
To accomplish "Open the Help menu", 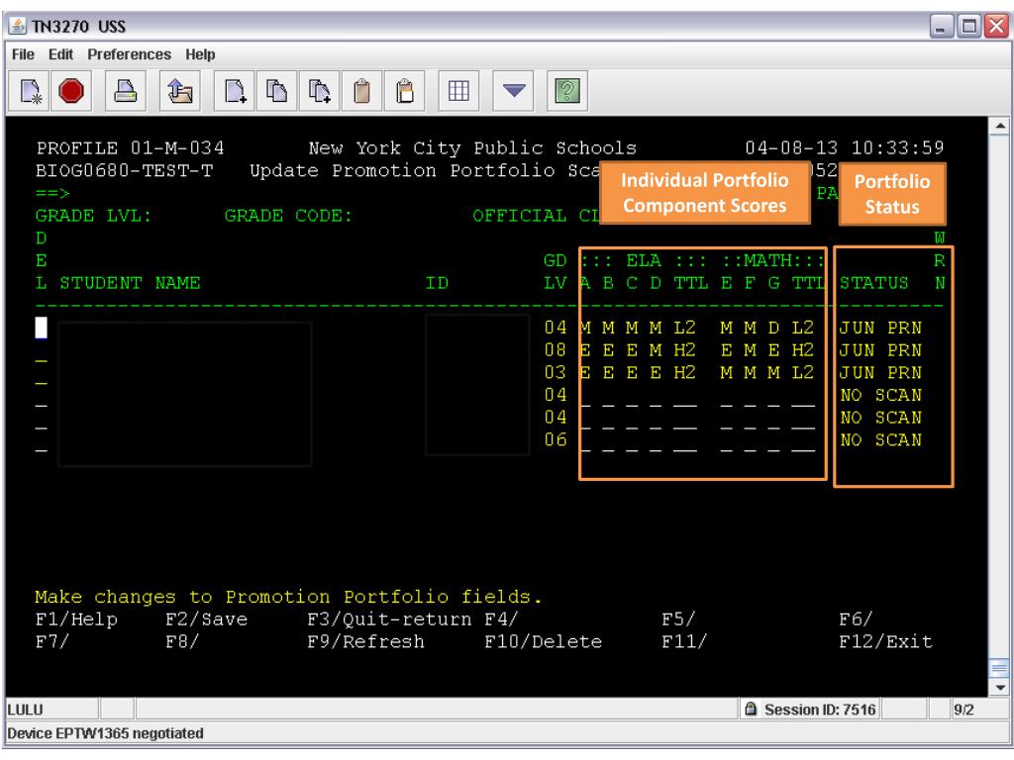I will 200,54.
